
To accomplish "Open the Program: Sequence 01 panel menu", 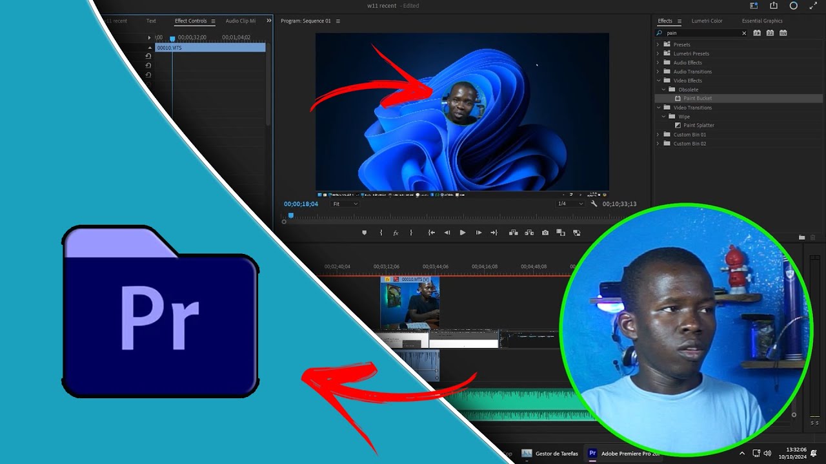I will pyautogui.click(x=337, y=21).
